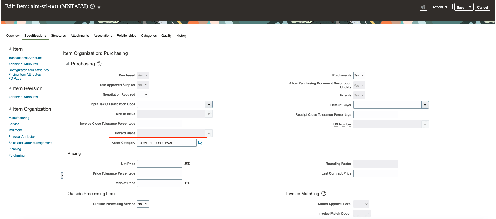Open Use Approved Supplier dropdown

143,85
